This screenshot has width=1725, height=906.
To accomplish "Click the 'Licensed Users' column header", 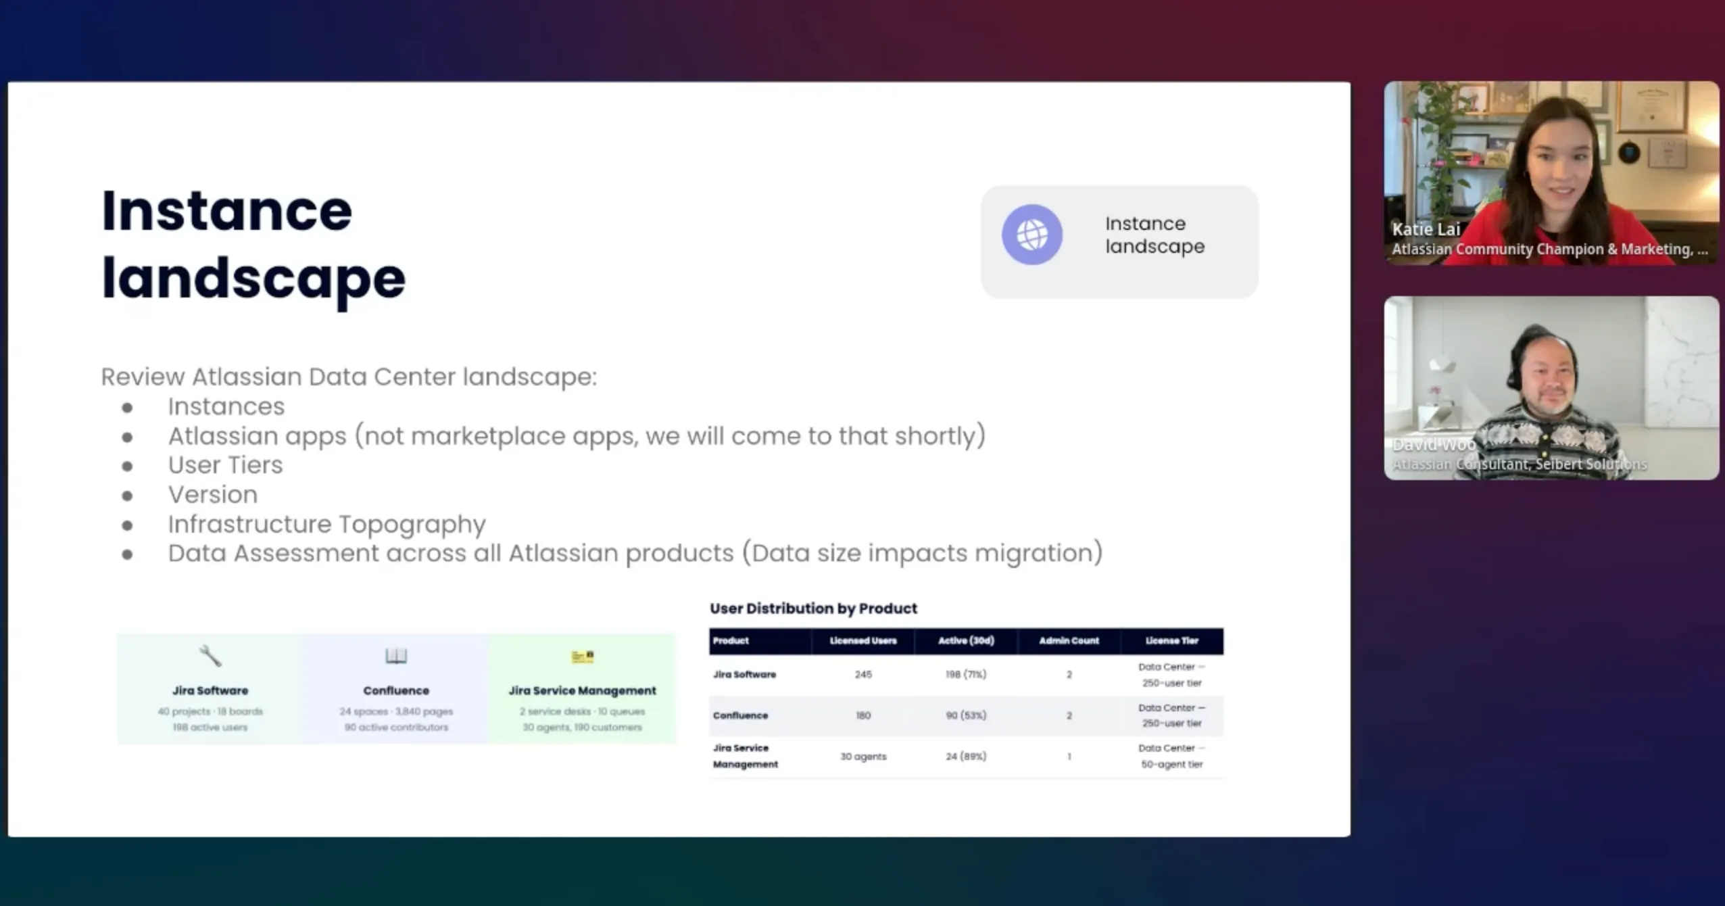I will [863, 640].
